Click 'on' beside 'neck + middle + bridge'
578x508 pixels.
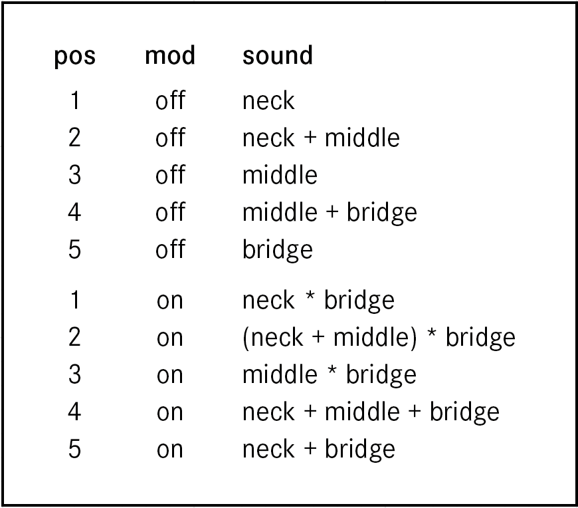pyautogui.click(x=170, y=413)
